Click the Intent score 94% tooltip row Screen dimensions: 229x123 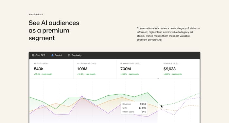(x=134, y=112)
